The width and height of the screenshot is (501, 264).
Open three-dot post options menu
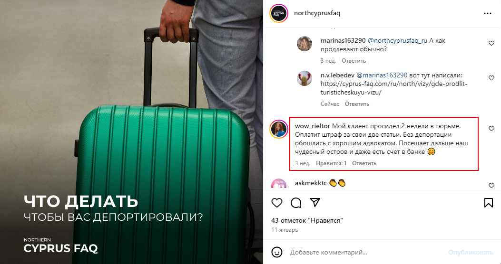point(488,13)
